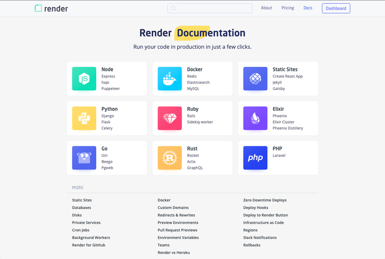Open the Render for GitHub link
The image size is (385, 259).
89,245
